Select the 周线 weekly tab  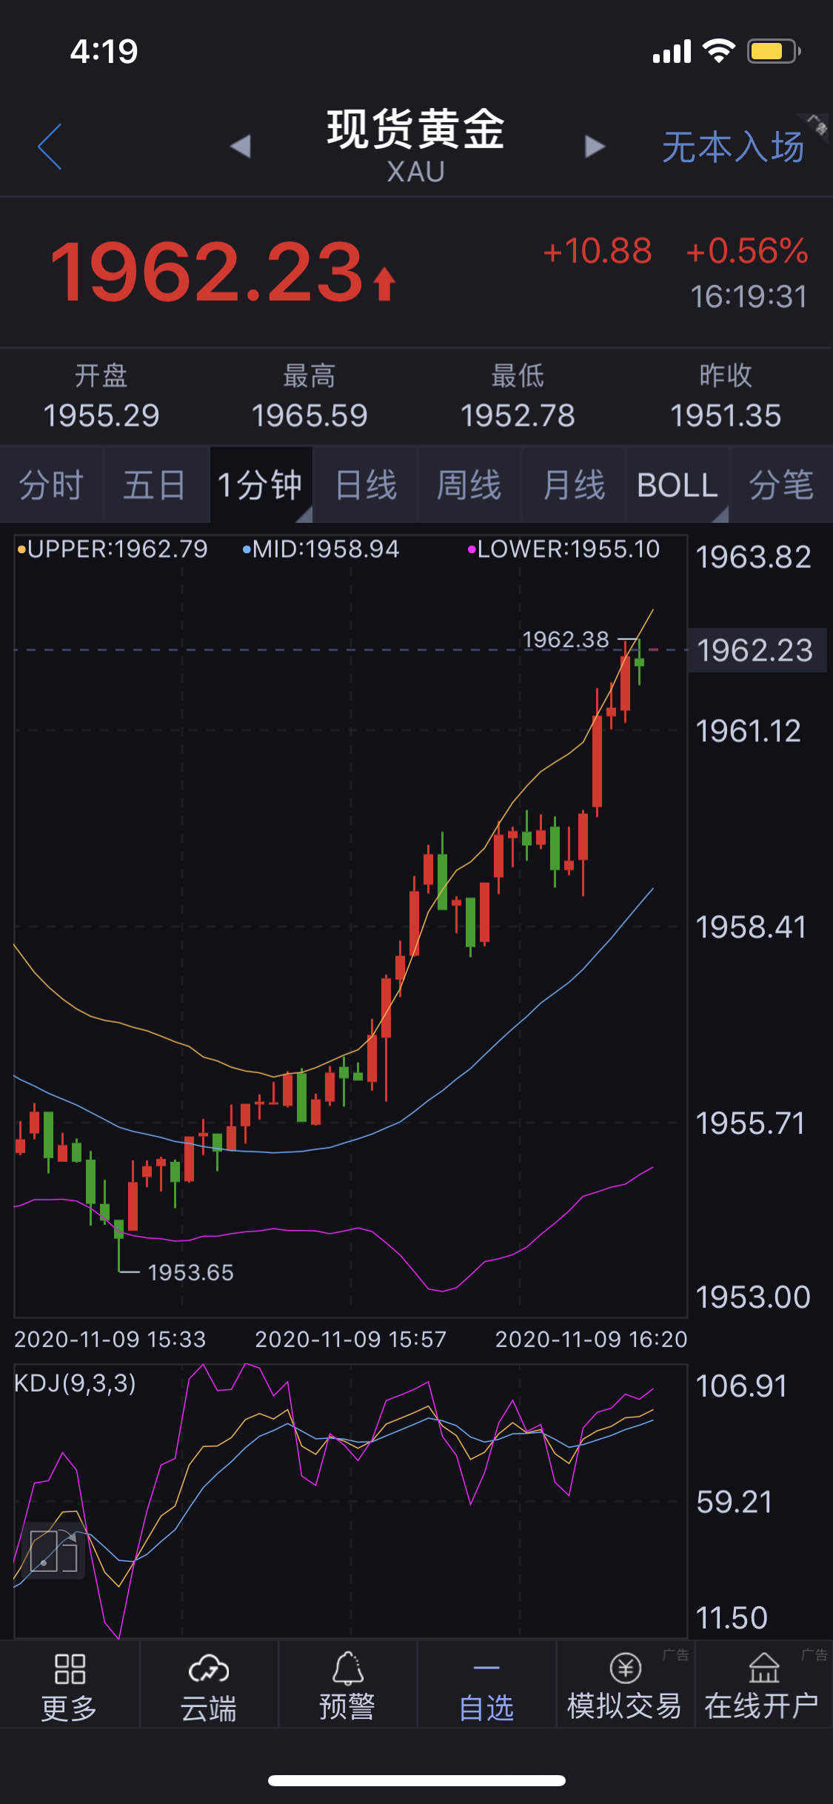469,485
